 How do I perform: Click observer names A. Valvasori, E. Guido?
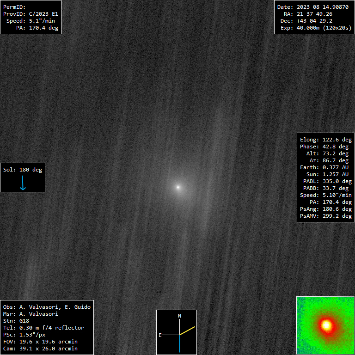47,307
